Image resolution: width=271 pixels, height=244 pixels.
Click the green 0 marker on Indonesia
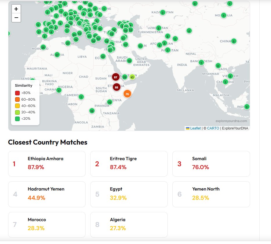click(247, 107)
